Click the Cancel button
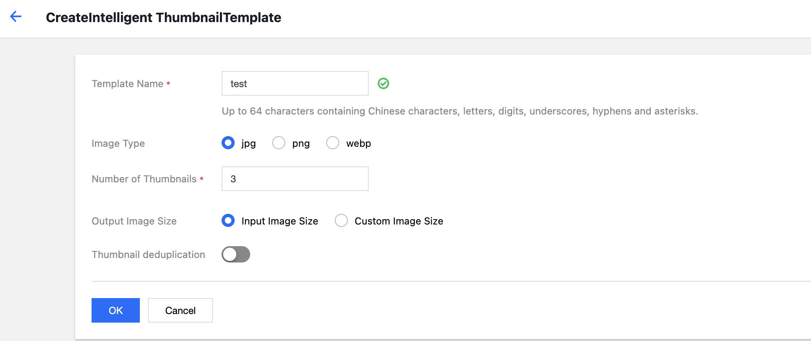The height and width of the screenshot is (341, 811). [180, 310]
